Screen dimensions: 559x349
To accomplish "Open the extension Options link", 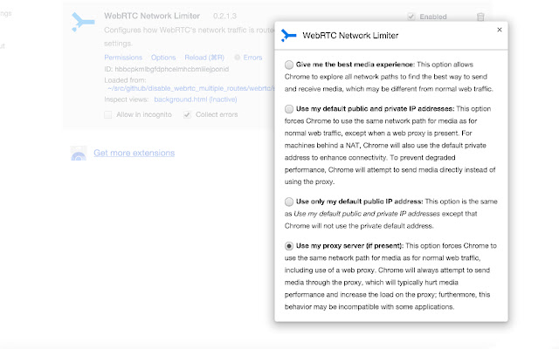I will pyautogui.click(x=163, y=58).
